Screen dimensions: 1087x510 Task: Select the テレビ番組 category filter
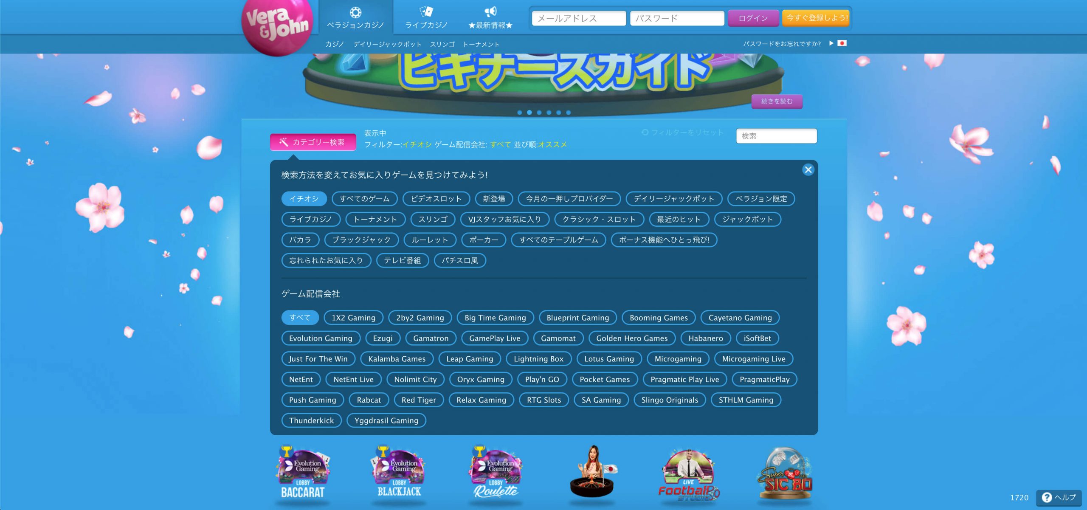402,260
